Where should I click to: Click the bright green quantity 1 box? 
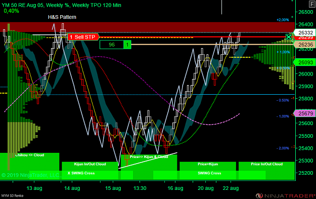[x=127, y=45]
